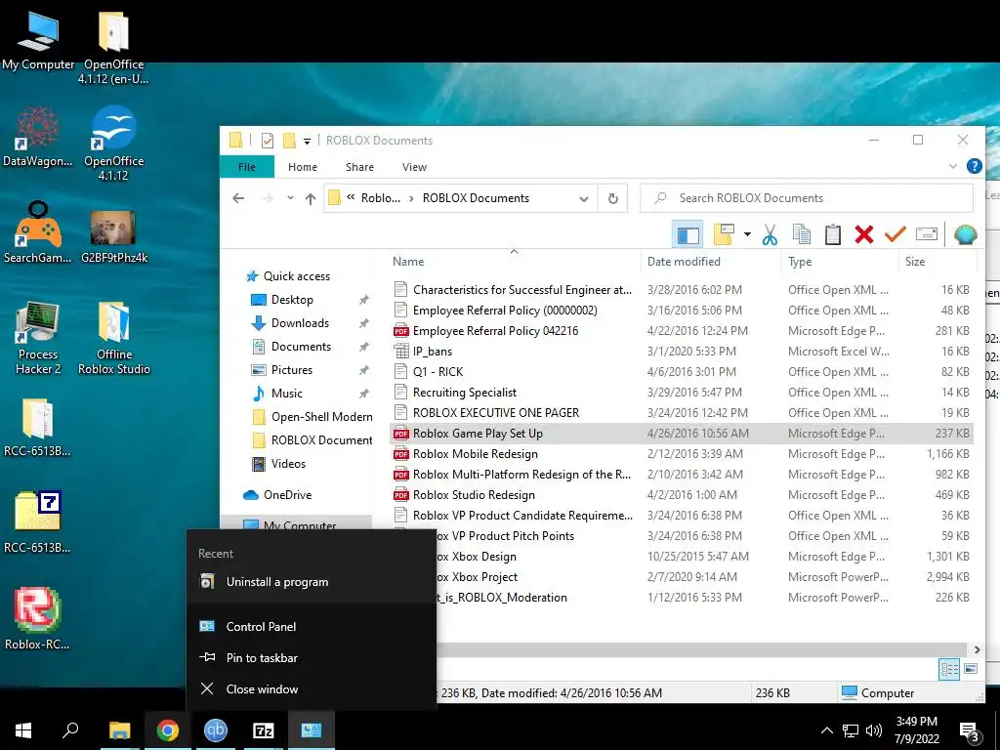The width and height of the screenshot is (1000, 750).
Task: Select Pictures in navigation pane
Action: [291, 370]
